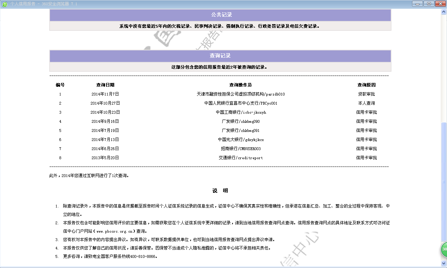
Task: Click the 编号 column header
Action: [60, 85]
